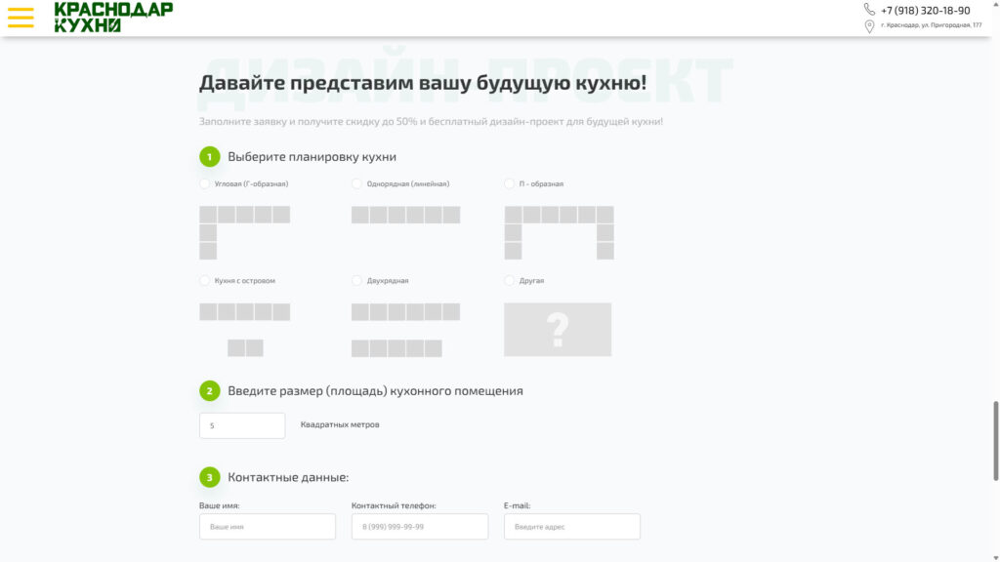Click the Краснодар Кухни logo

(x=113, y=17)
